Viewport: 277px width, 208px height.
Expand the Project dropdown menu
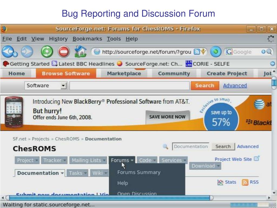click(x=27, y=160)
